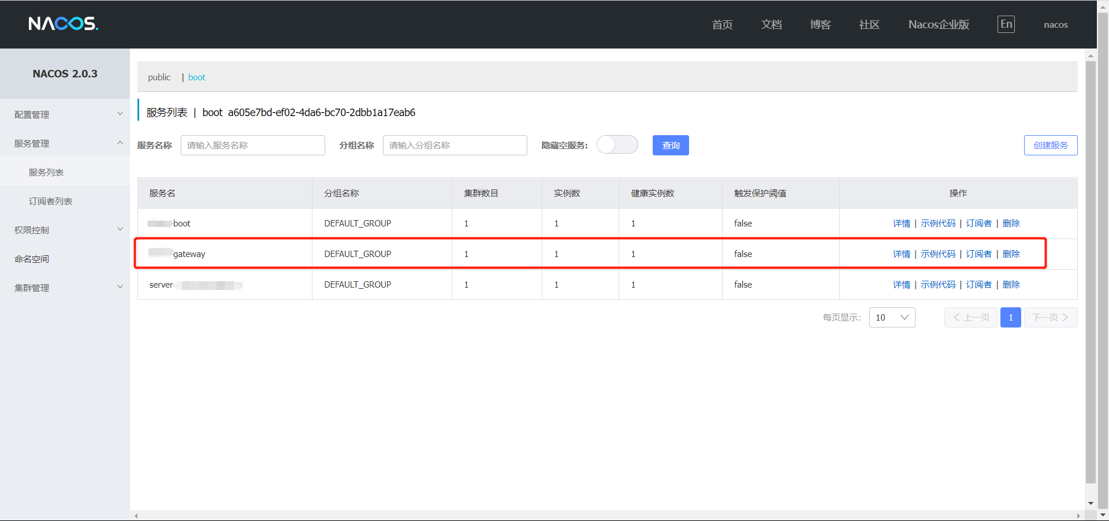Open 订阅者 for the server service row

(x=979, y=285)
